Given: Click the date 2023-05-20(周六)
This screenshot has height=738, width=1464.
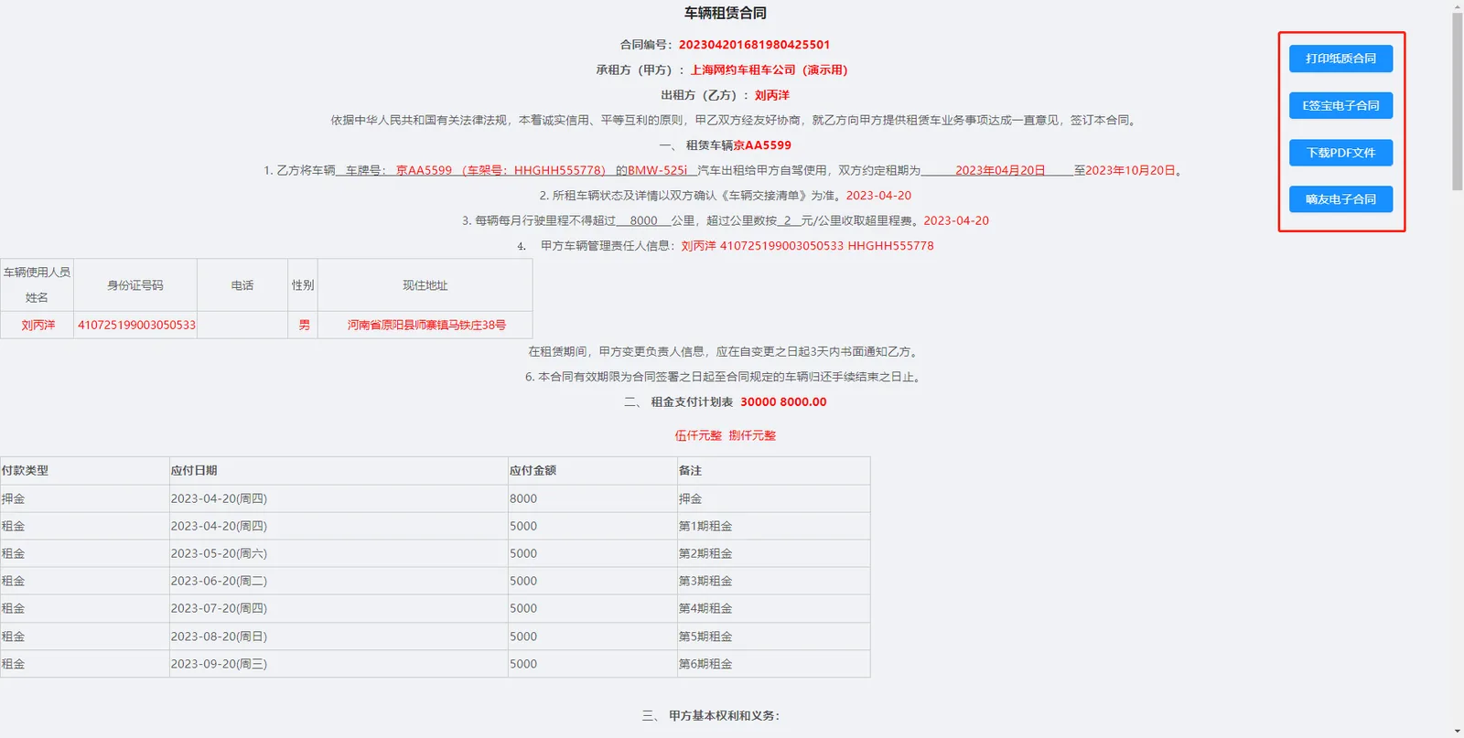Looking at the screenshot, I should (219, 554).
